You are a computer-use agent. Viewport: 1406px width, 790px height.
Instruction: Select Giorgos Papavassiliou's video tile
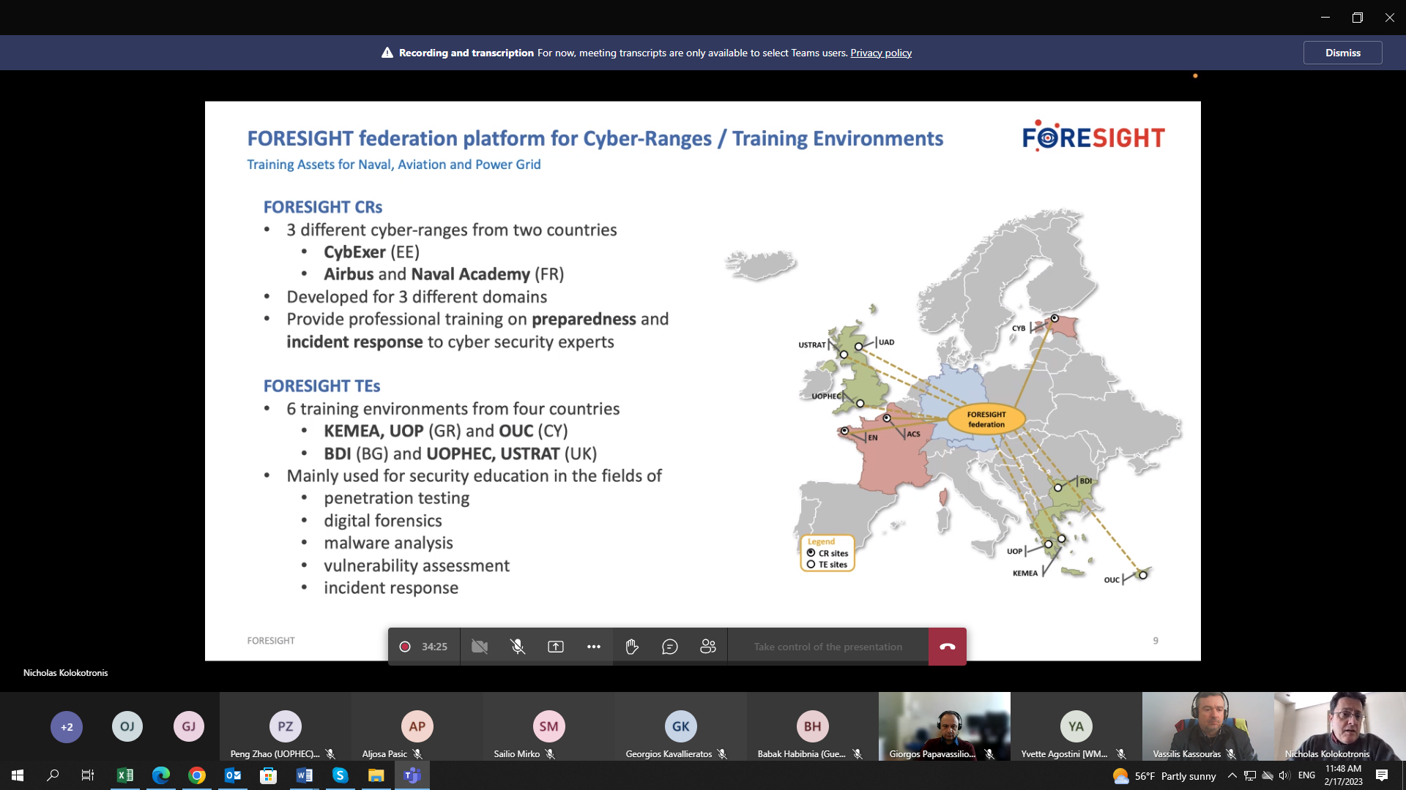click(x=944, y=726)
